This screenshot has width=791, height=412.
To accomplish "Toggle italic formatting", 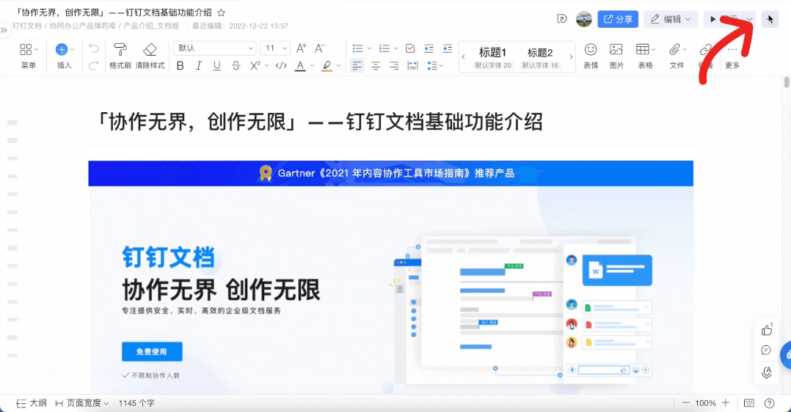I will (x=199, y=66).
